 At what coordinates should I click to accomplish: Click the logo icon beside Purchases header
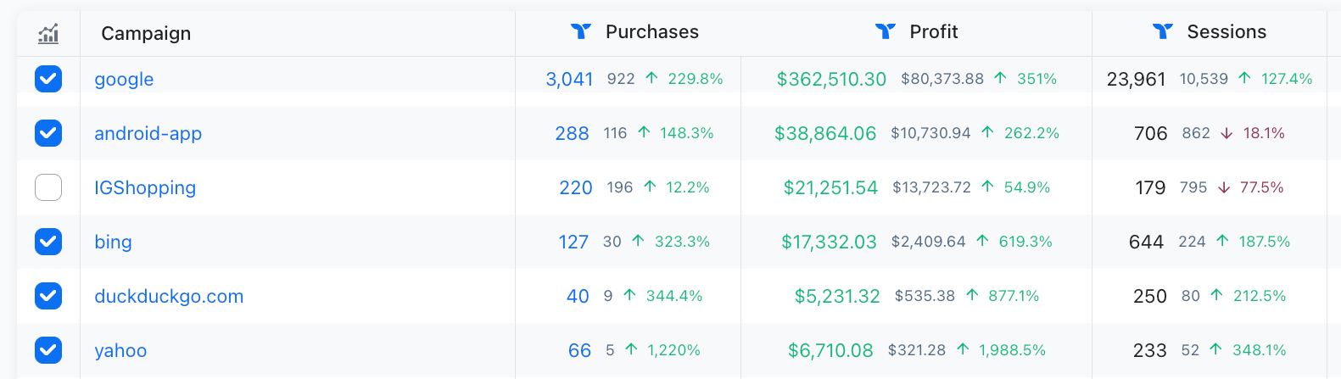(581, 31)
